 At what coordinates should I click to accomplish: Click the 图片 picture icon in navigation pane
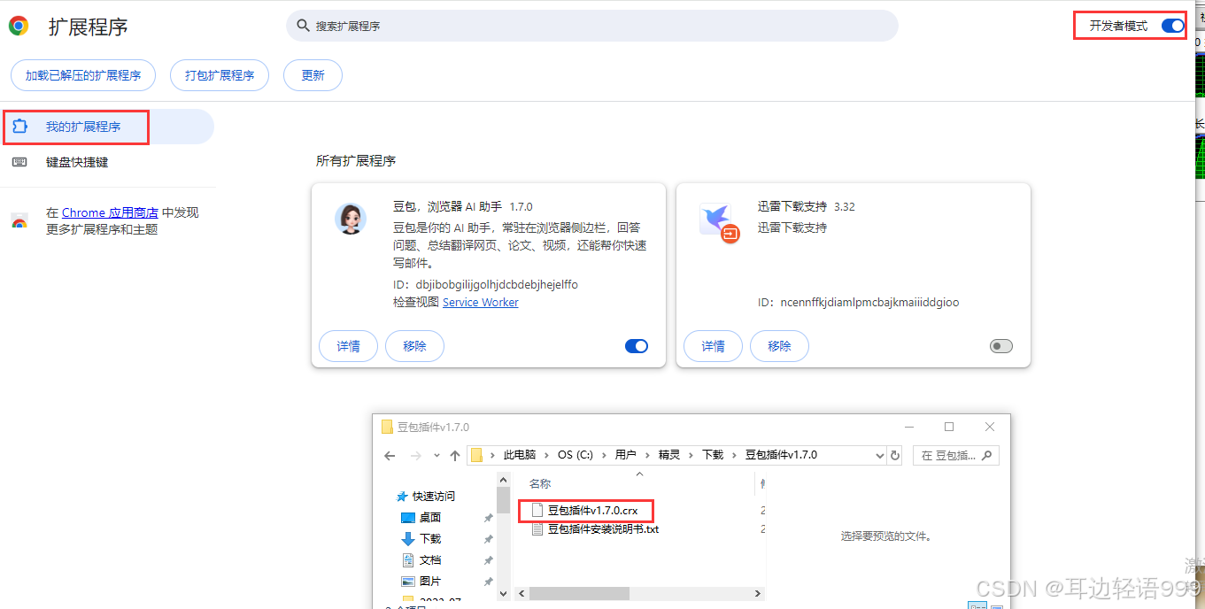[408, 582]
